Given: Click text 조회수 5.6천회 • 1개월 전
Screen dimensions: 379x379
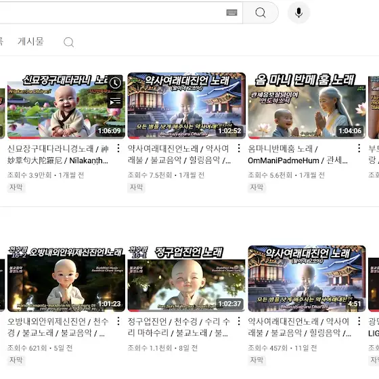Looking at the screenshot, I should pyautogui.click(x=286, y=175).
